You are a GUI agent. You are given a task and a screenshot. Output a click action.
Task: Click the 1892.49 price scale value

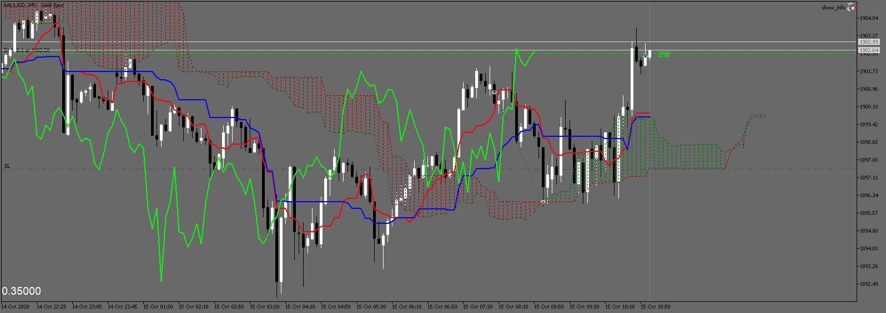869,284
